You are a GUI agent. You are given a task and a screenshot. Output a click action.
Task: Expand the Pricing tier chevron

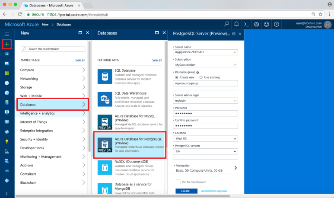point(235,168)
